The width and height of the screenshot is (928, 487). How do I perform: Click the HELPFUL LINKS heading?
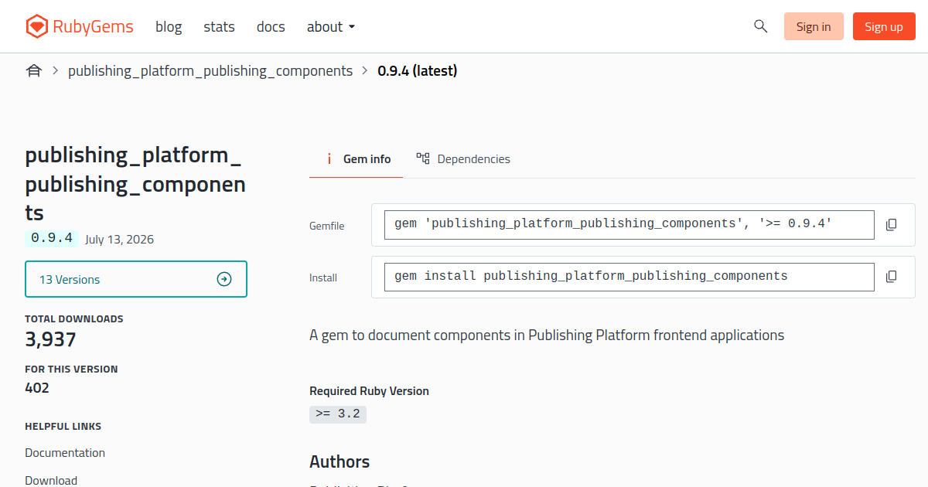(x=63, y=427)
